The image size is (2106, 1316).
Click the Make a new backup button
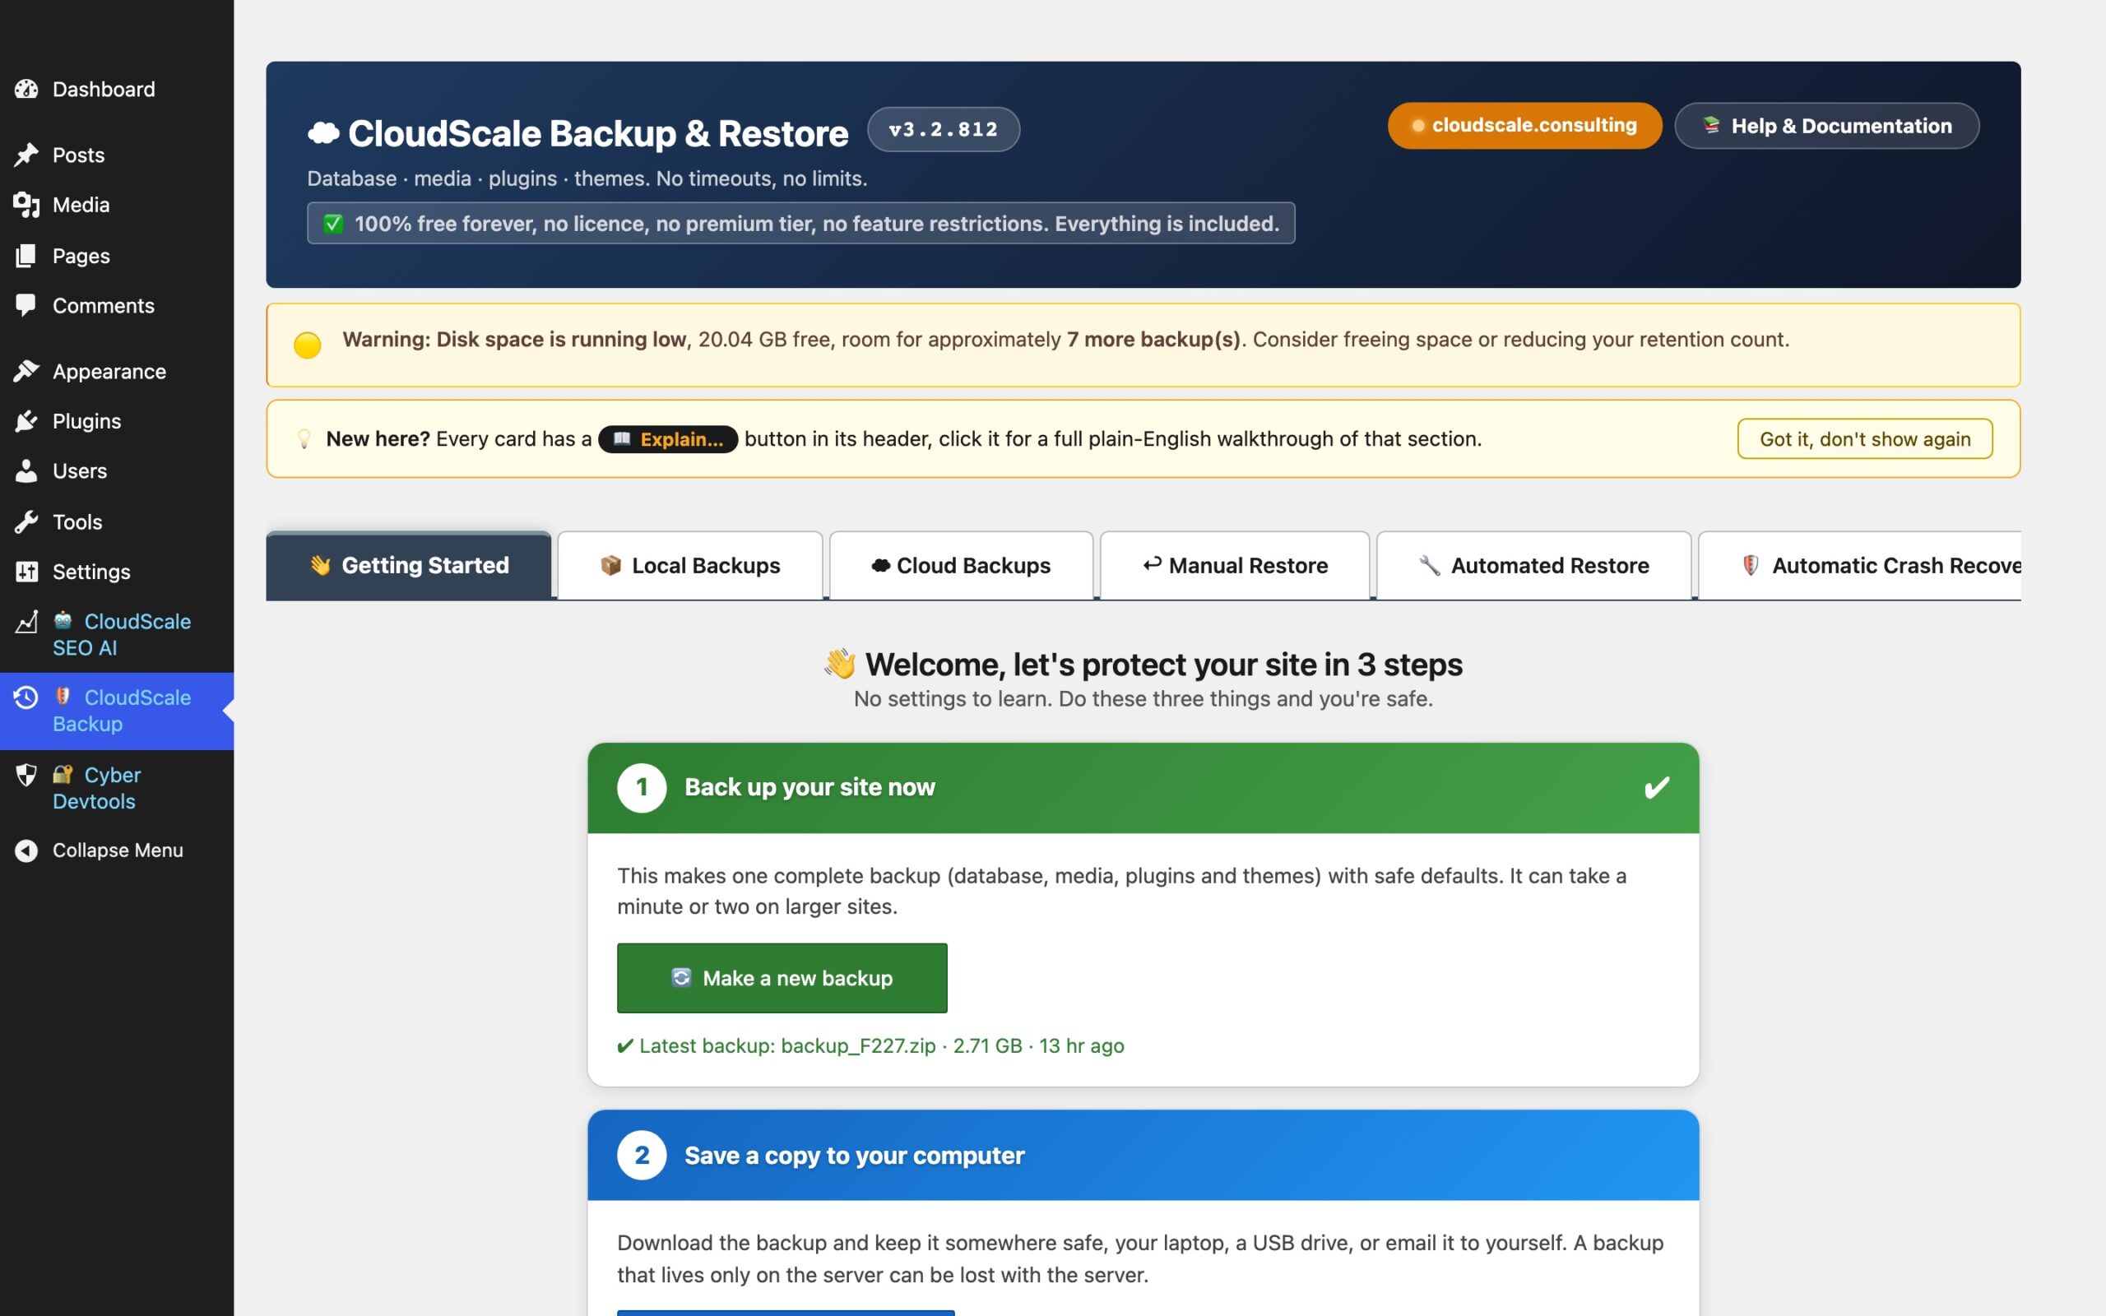782,978
